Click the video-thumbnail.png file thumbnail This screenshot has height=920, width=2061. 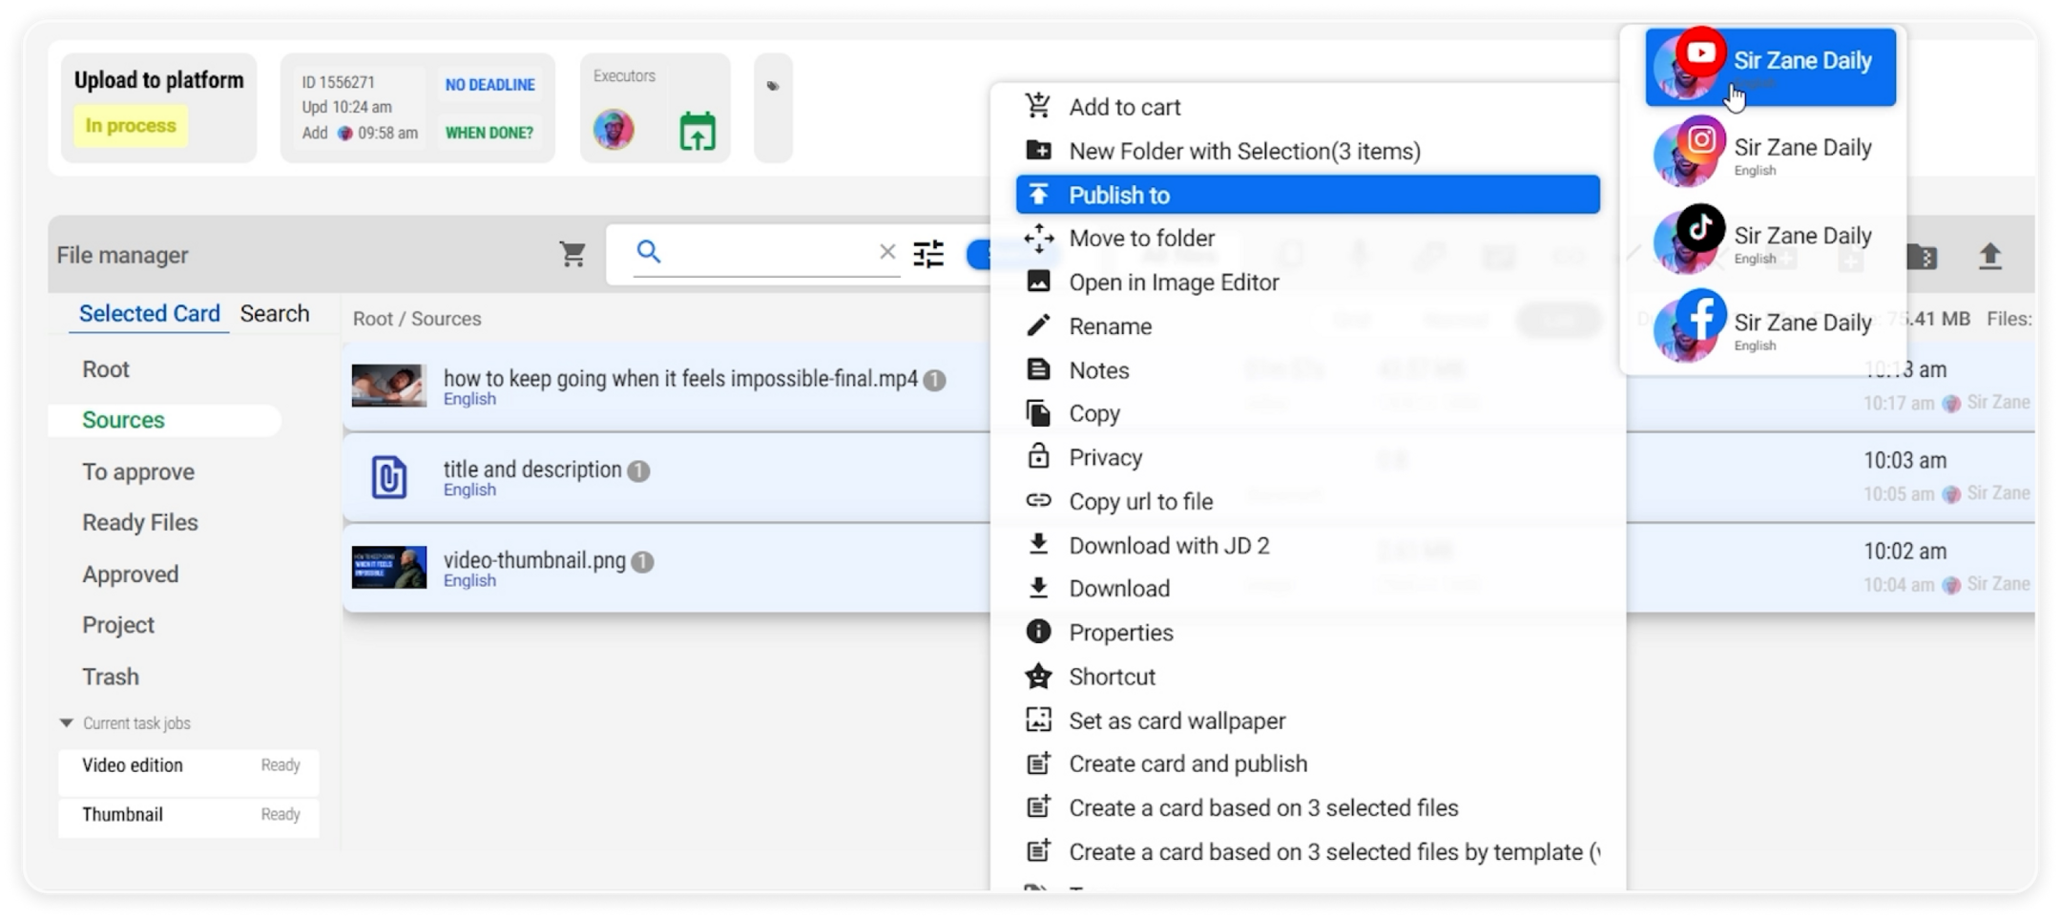click(389, 568)
